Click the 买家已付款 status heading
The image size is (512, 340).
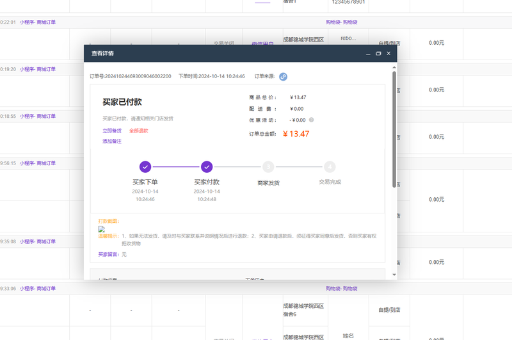coord(122,102)
